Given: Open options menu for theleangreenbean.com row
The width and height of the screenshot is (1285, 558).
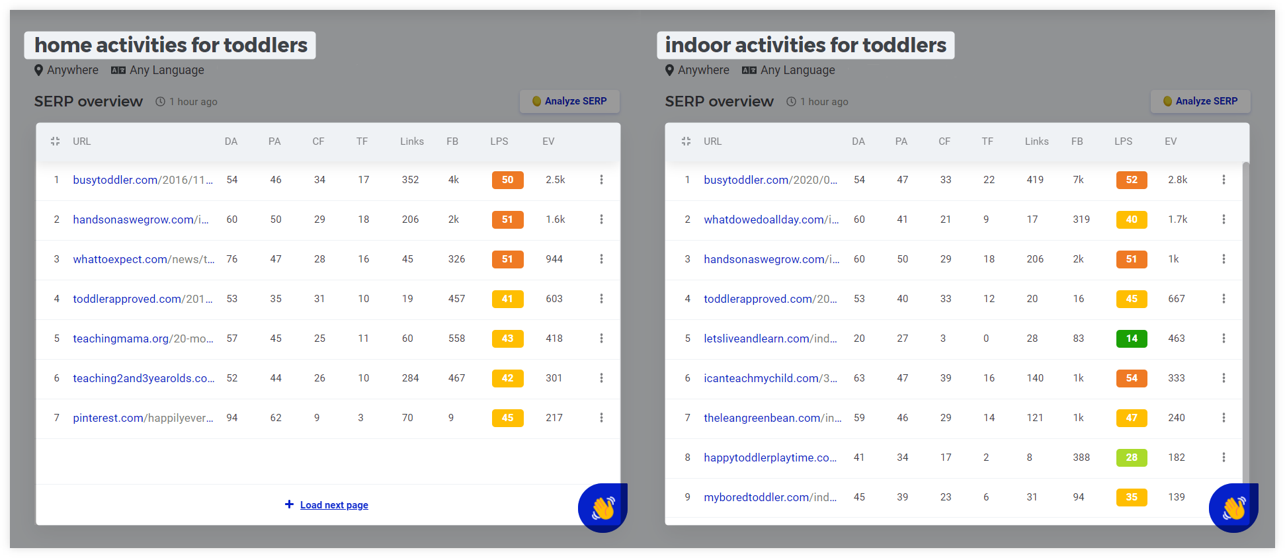Looking at the screenshot, I should 1223,418.
